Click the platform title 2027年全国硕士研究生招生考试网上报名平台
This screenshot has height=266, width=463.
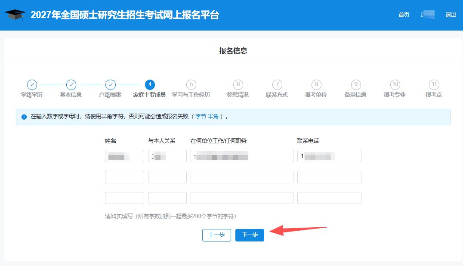click(x=125, y=15)
